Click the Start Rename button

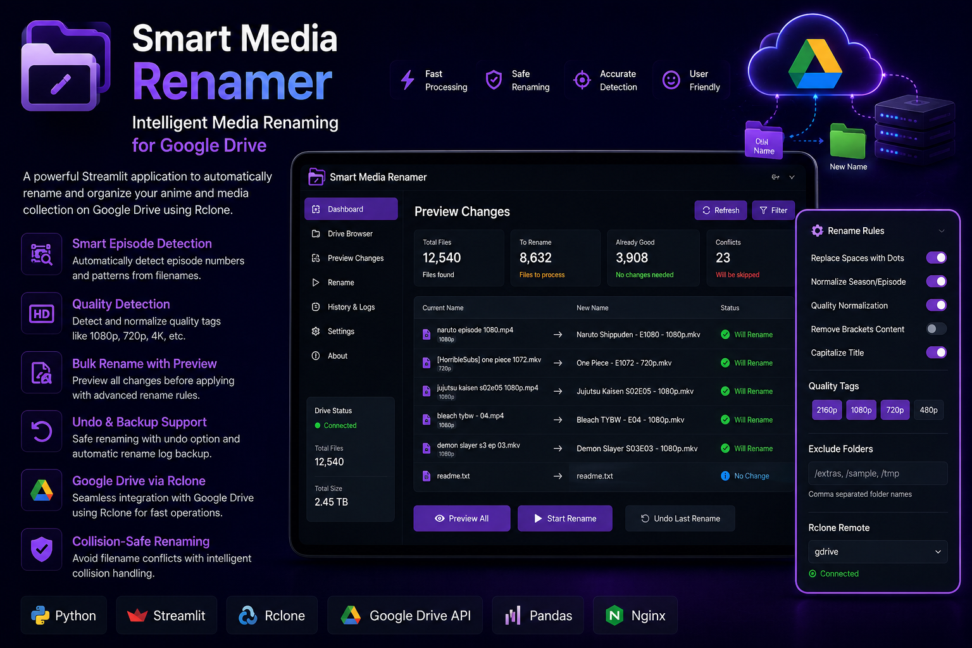[x=565, y=518]
